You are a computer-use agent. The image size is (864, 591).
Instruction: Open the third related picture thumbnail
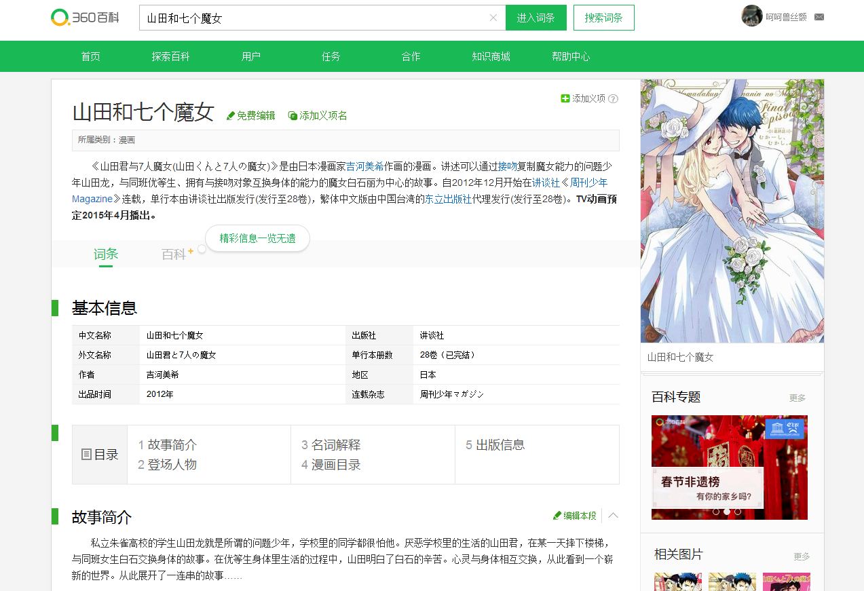point(787,582)
